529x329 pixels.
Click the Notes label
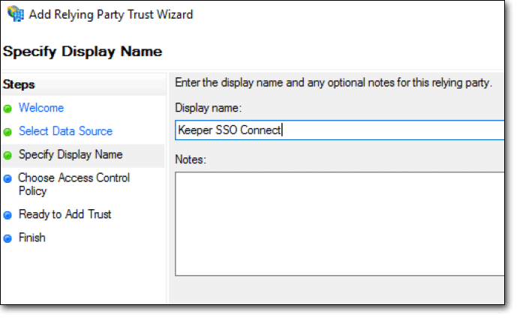191,160
